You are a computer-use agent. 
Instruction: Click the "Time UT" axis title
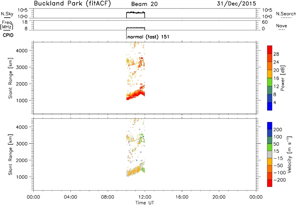pos(145,203)
